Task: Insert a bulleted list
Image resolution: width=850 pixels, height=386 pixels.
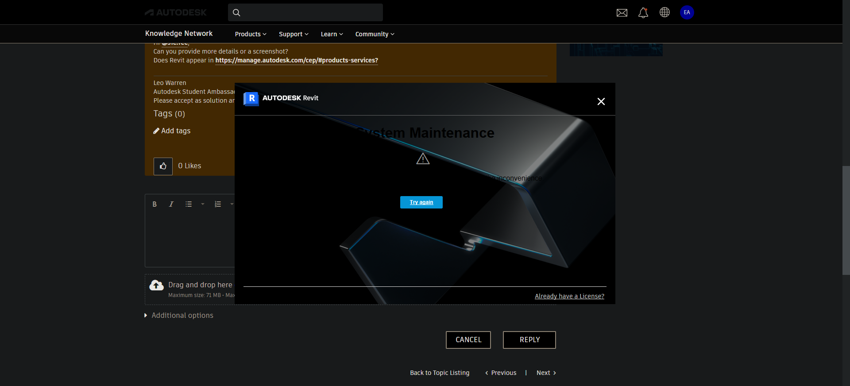Action: (x=189, y=204)
